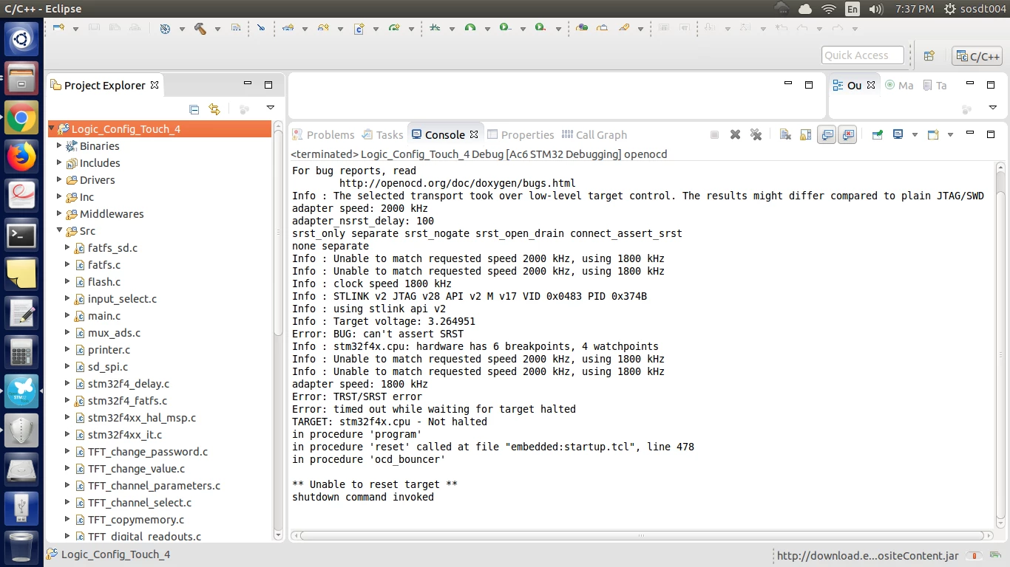The width and height of the screenshot is (1010, 567).
Task: Select the Project Explorer tab
Action: (105, 85)
